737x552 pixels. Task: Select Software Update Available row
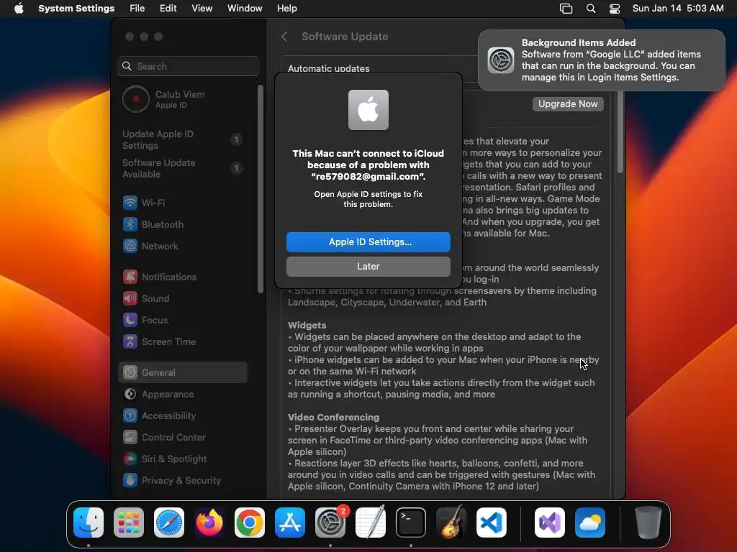click(x=184, y=168)
